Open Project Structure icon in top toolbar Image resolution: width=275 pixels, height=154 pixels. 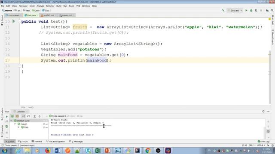(x=267, y=10)
